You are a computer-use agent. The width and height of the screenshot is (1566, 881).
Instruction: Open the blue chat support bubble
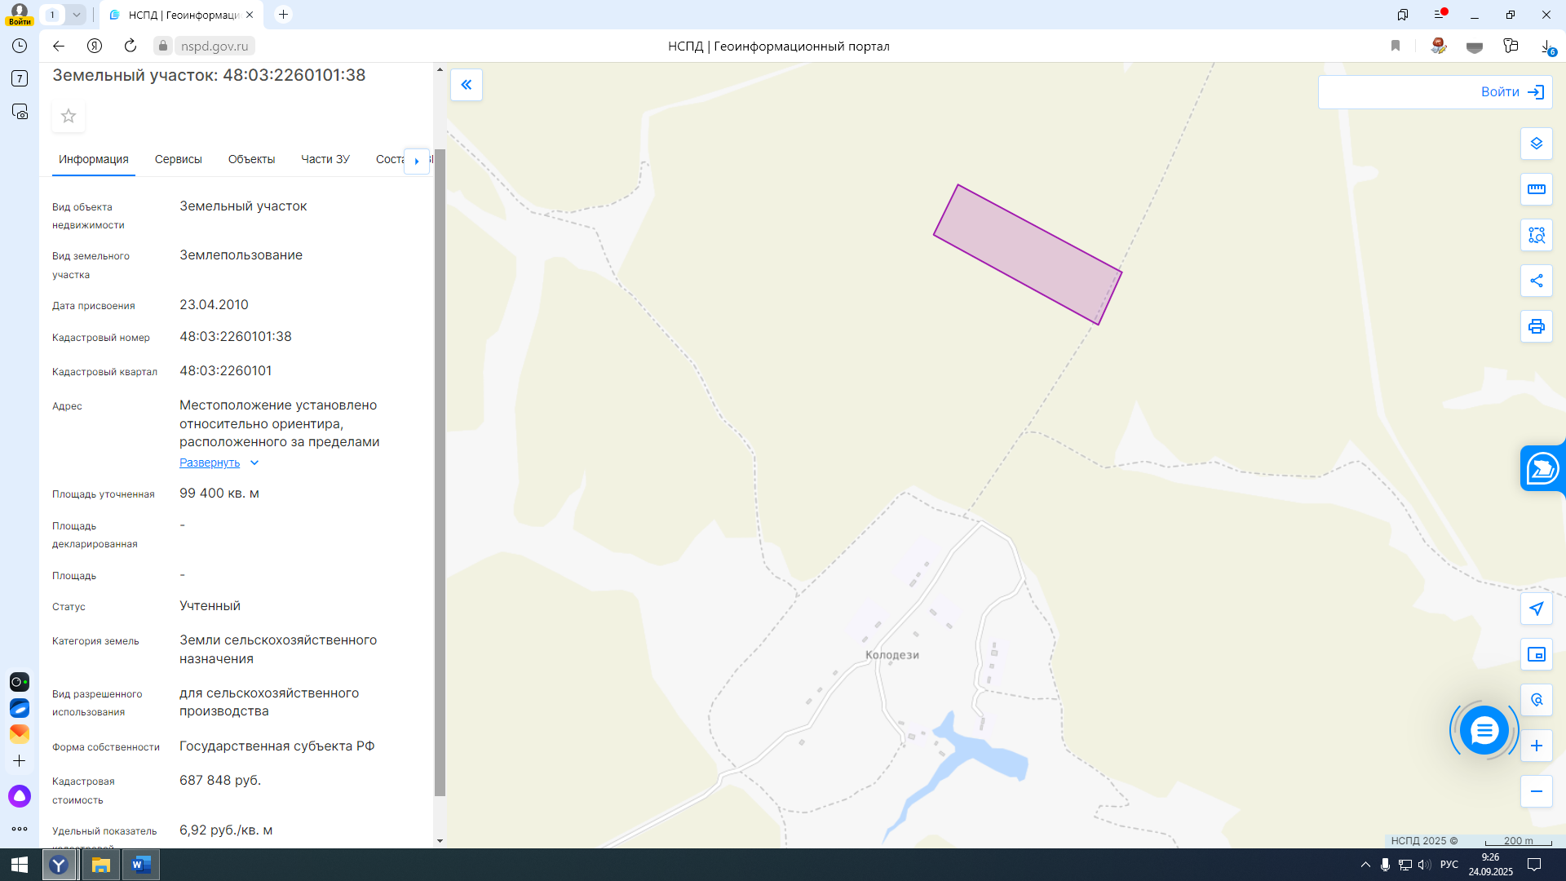[x=1484, y=730]
